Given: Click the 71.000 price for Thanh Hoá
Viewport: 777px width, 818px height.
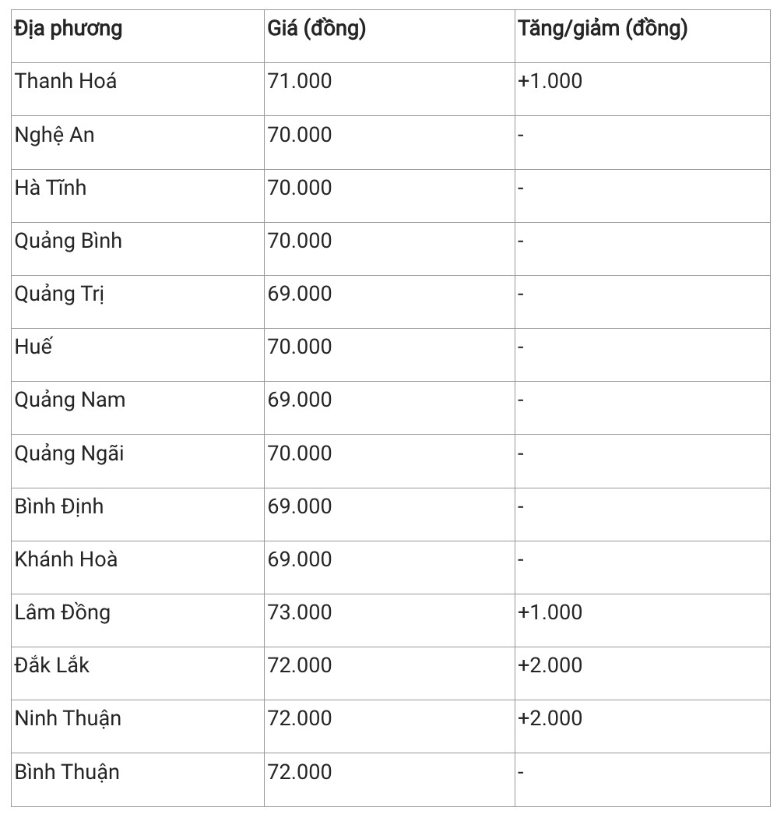Looking at the screenshot, I should click(300, 81).
